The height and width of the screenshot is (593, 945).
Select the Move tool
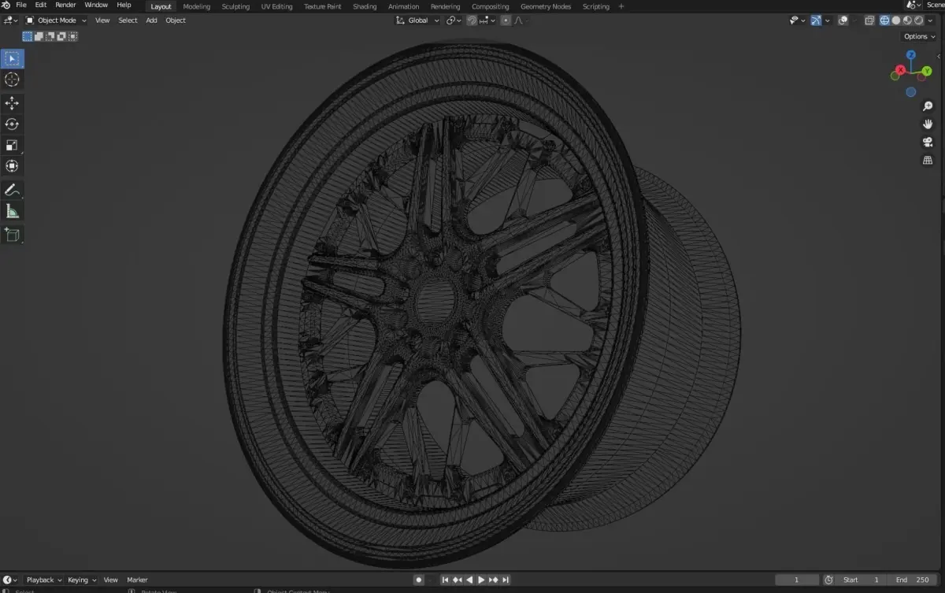click(12, 103)
